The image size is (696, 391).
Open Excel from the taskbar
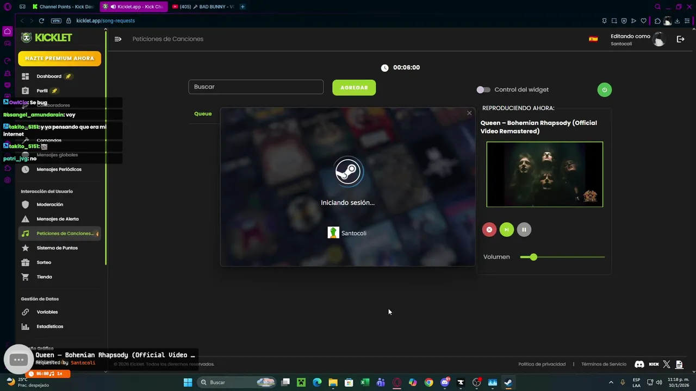365,382
